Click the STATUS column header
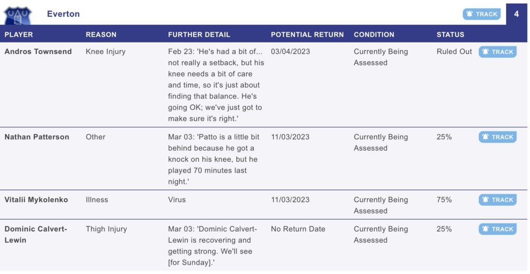 pos(450,35)
